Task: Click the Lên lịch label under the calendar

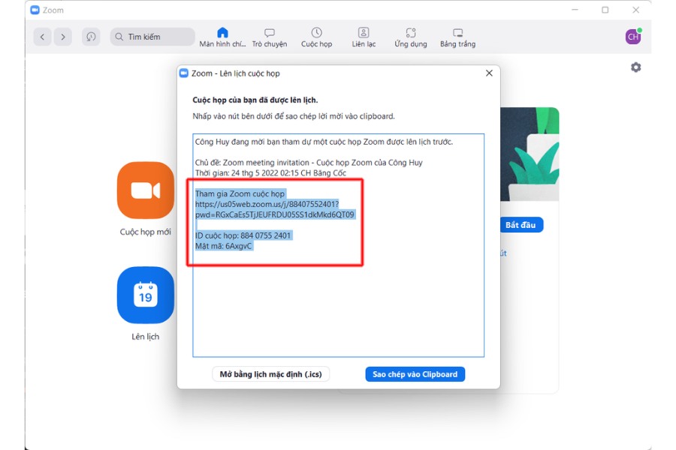Action: click(x=146, y=337)
